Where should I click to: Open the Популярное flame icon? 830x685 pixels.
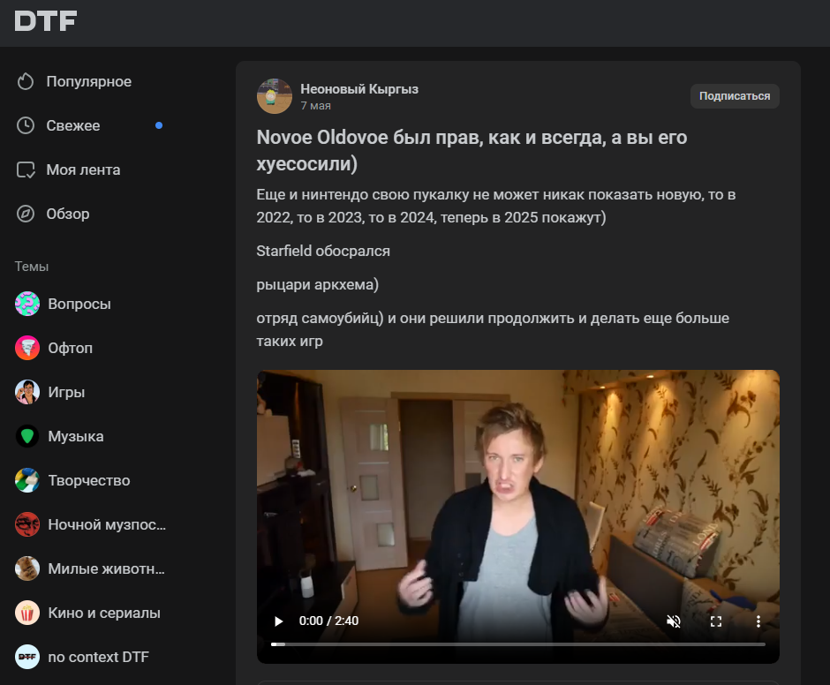(x=26, y=81)
